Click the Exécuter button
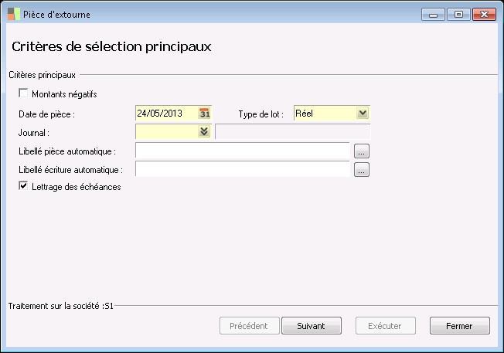The width and height of the screenshot is (504, 353). pos(385,326)
